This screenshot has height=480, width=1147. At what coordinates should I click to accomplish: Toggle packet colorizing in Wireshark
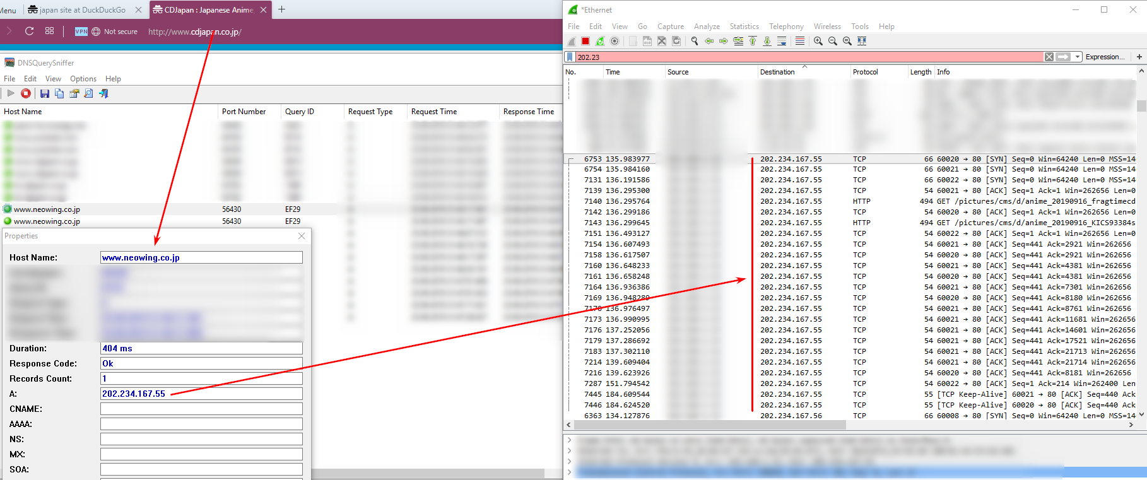point(800,41)
